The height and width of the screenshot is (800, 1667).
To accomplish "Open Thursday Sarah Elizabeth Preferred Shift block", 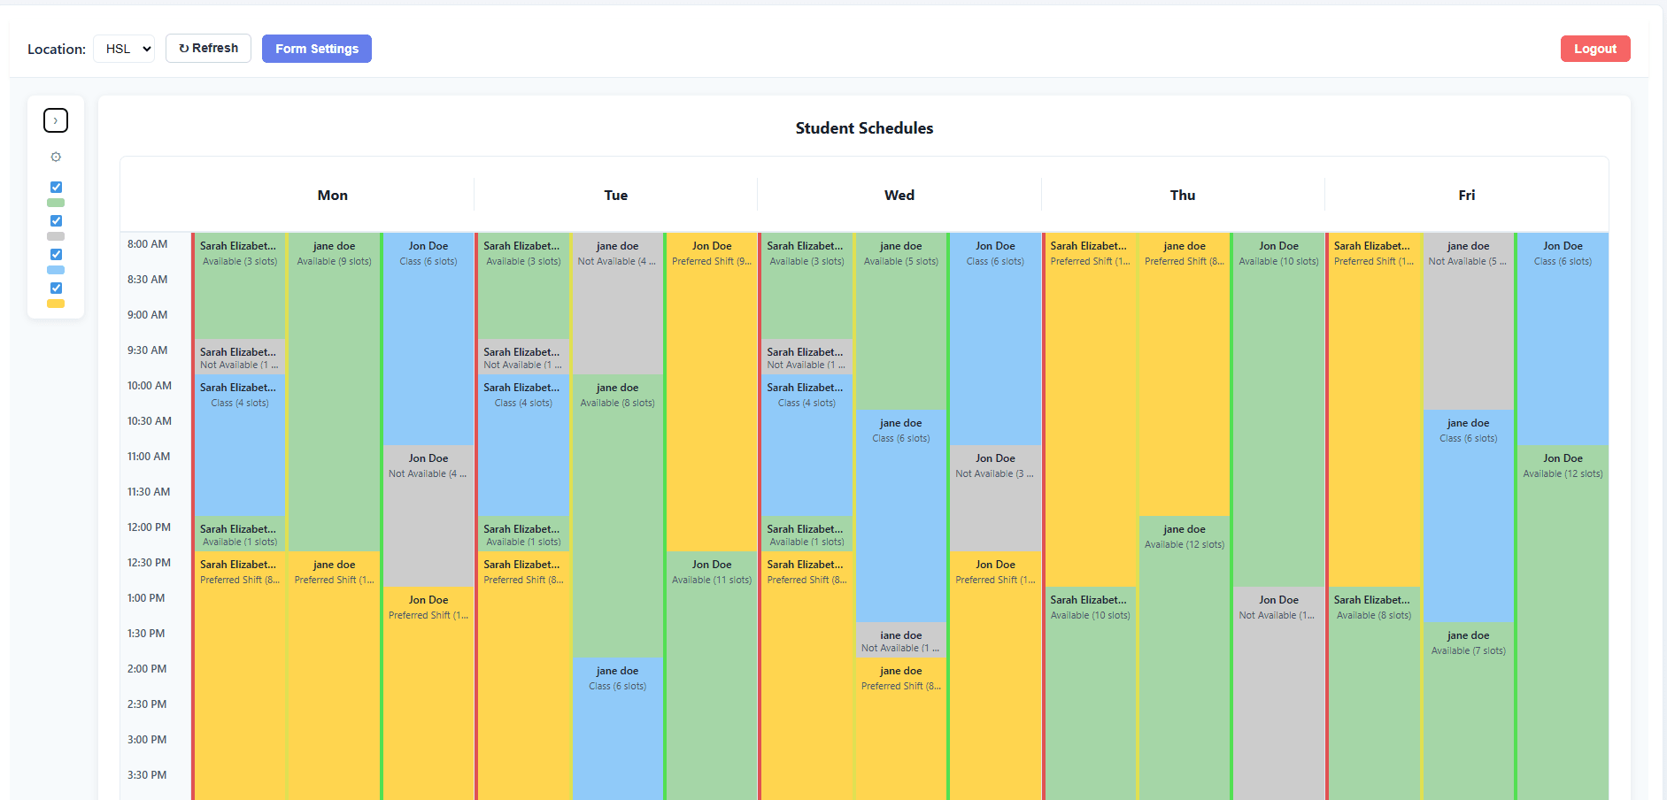I will (1090, 410).
